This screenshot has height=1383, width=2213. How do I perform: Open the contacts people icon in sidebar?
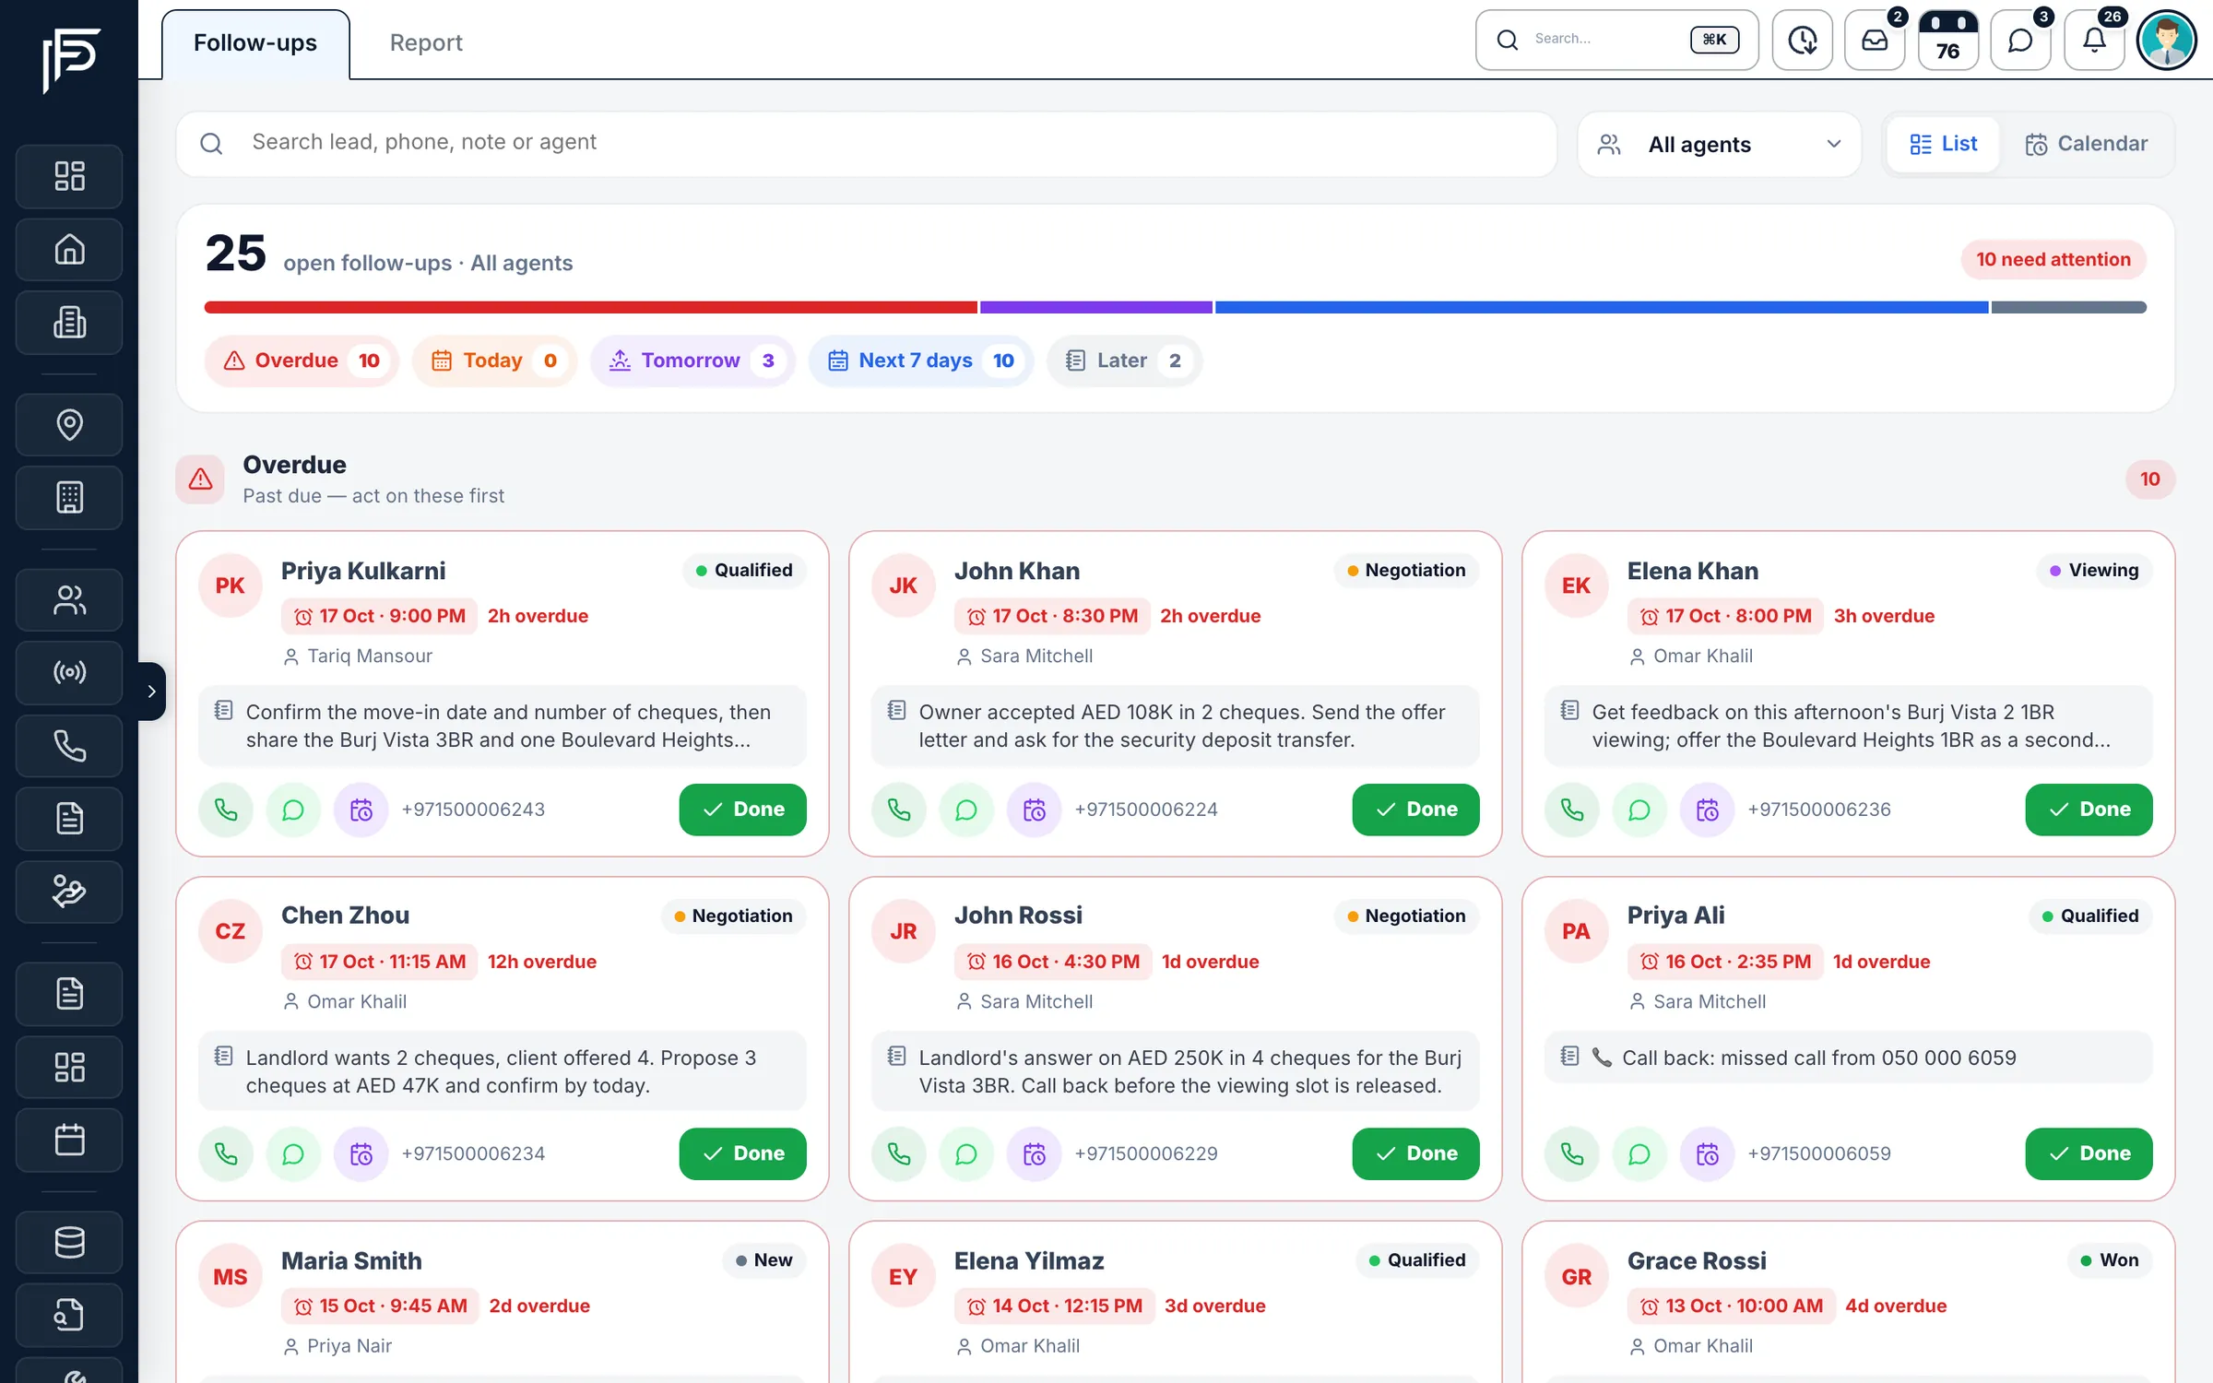[69, 600]
